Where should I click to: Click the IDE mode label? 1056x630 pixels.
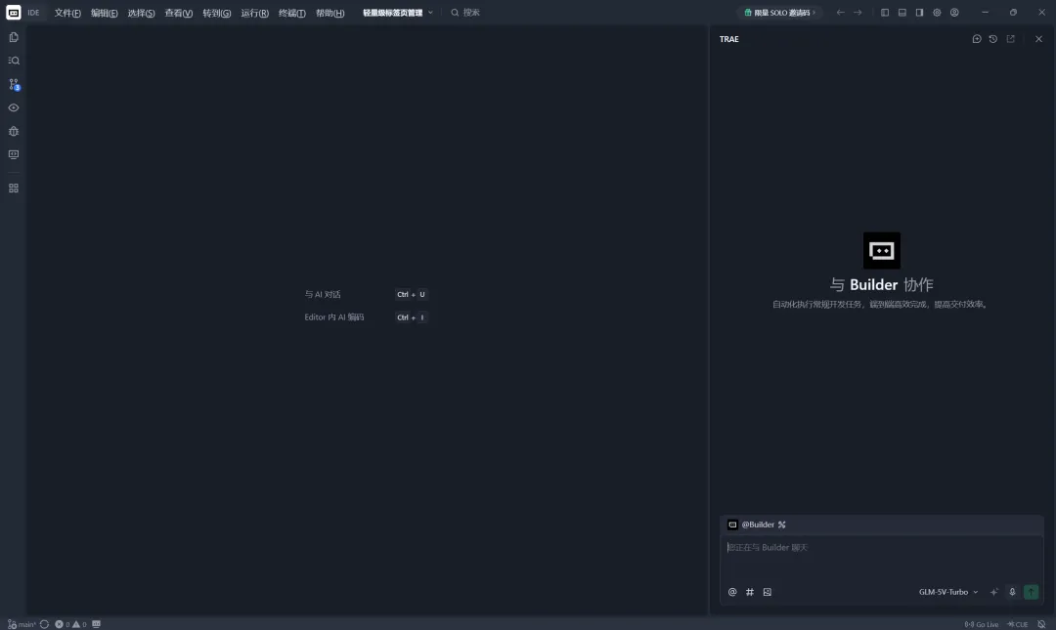point(33,13)
